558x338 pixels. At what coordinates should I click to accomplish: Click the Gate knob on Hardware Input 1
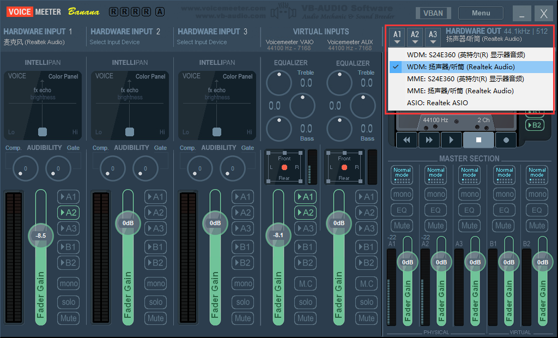coord(58,168)
